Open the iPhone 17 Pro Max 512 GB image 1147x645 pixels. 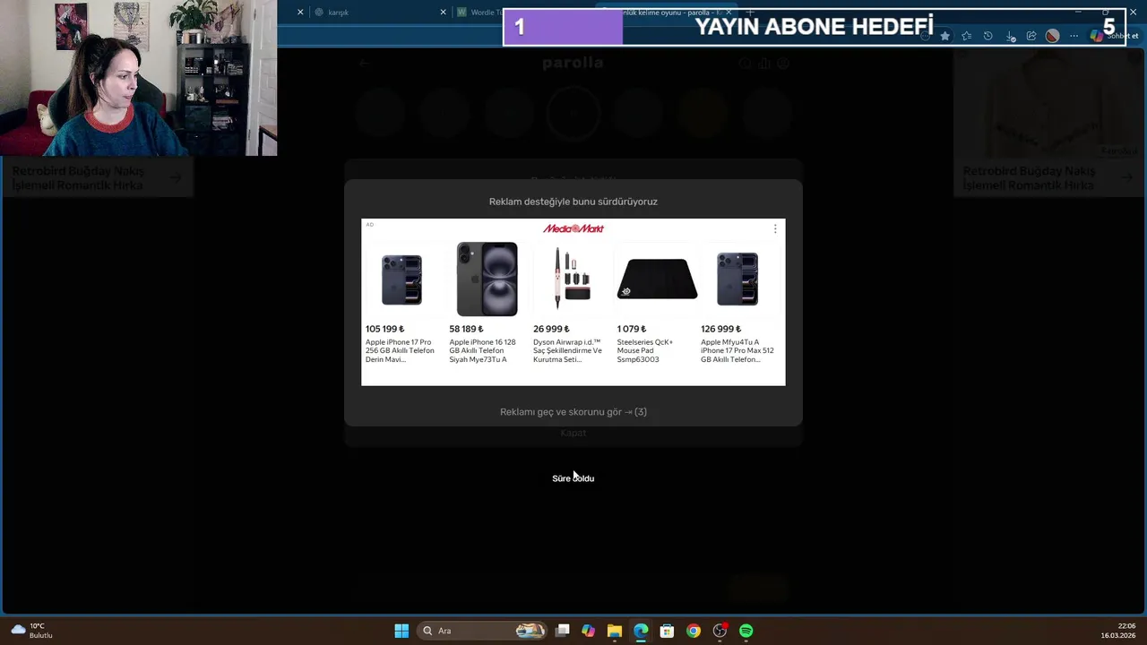pyautogui.click(x=737, y=279)
